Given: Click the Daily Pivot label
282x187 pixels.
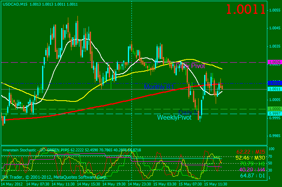Looking at the screenshot, I should click(x=191, y=66).
